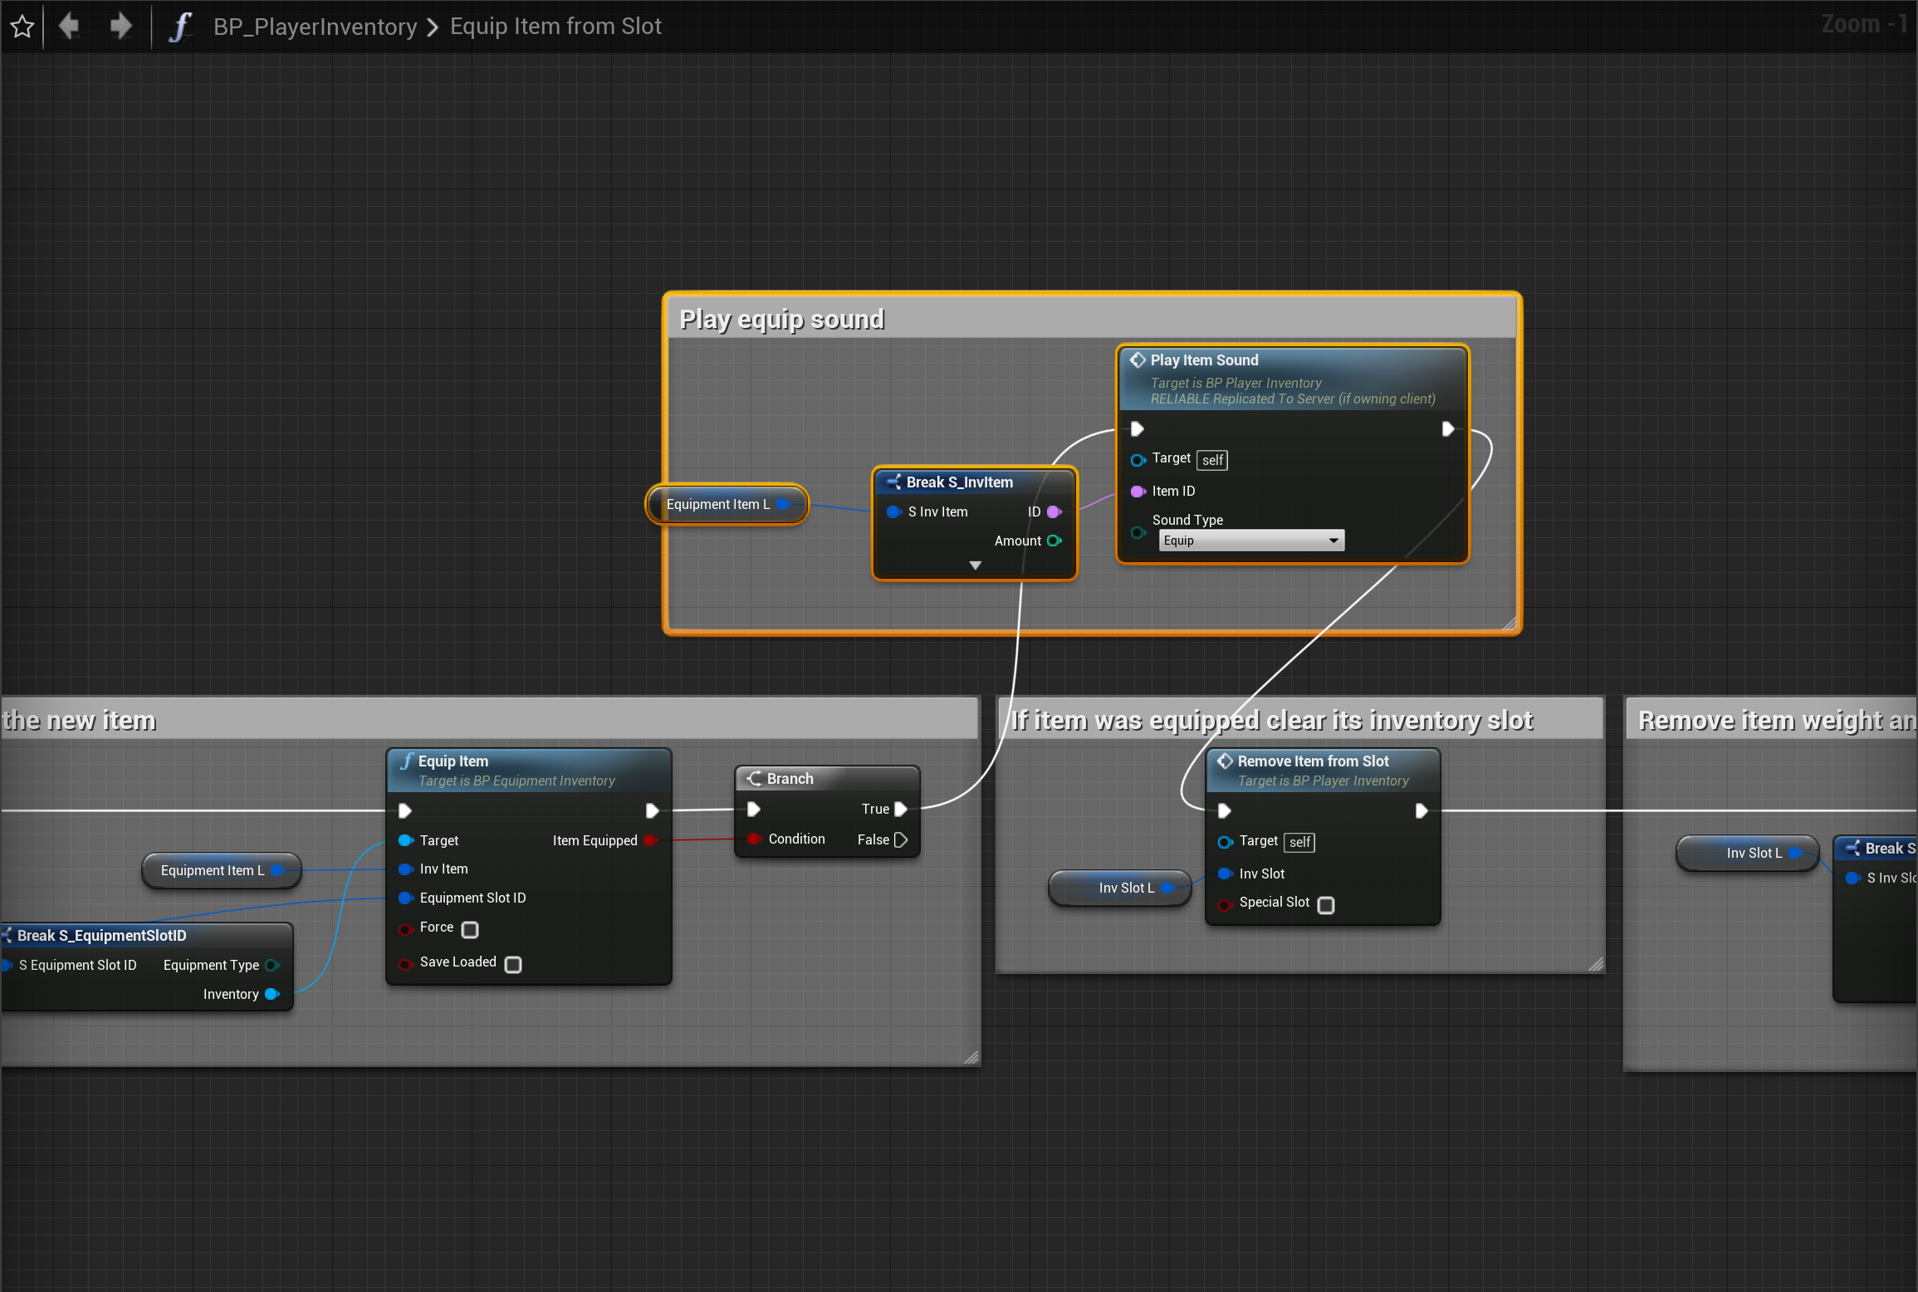1918x1292 pixels.
Task: Select the Play equip sound comment title
Action: (781, 319)
